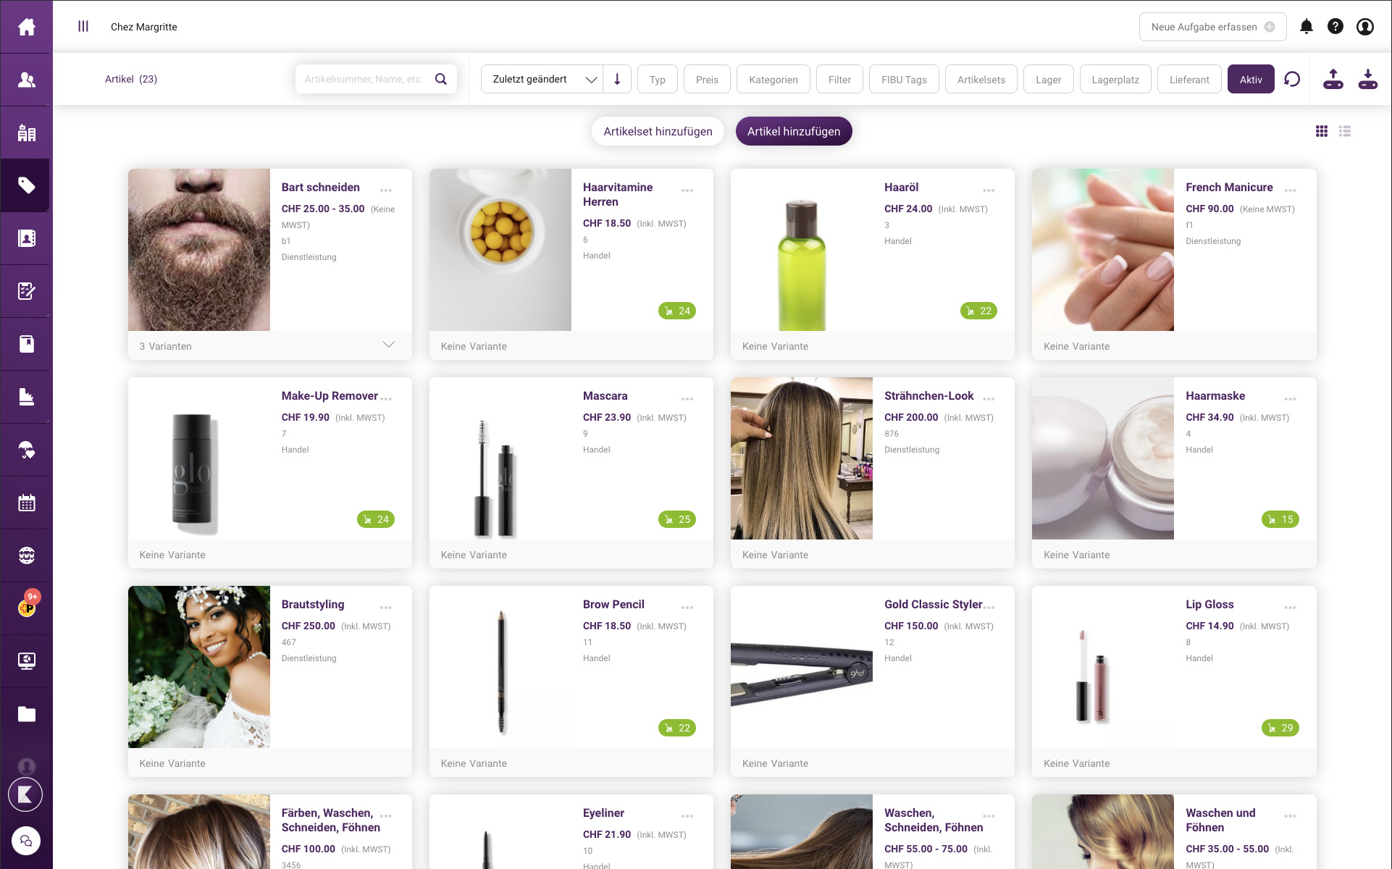Image resolution: width=1392 pixels, height=869 pixels.
Task: Open the home dashboard icon
Action: point(27,27)
